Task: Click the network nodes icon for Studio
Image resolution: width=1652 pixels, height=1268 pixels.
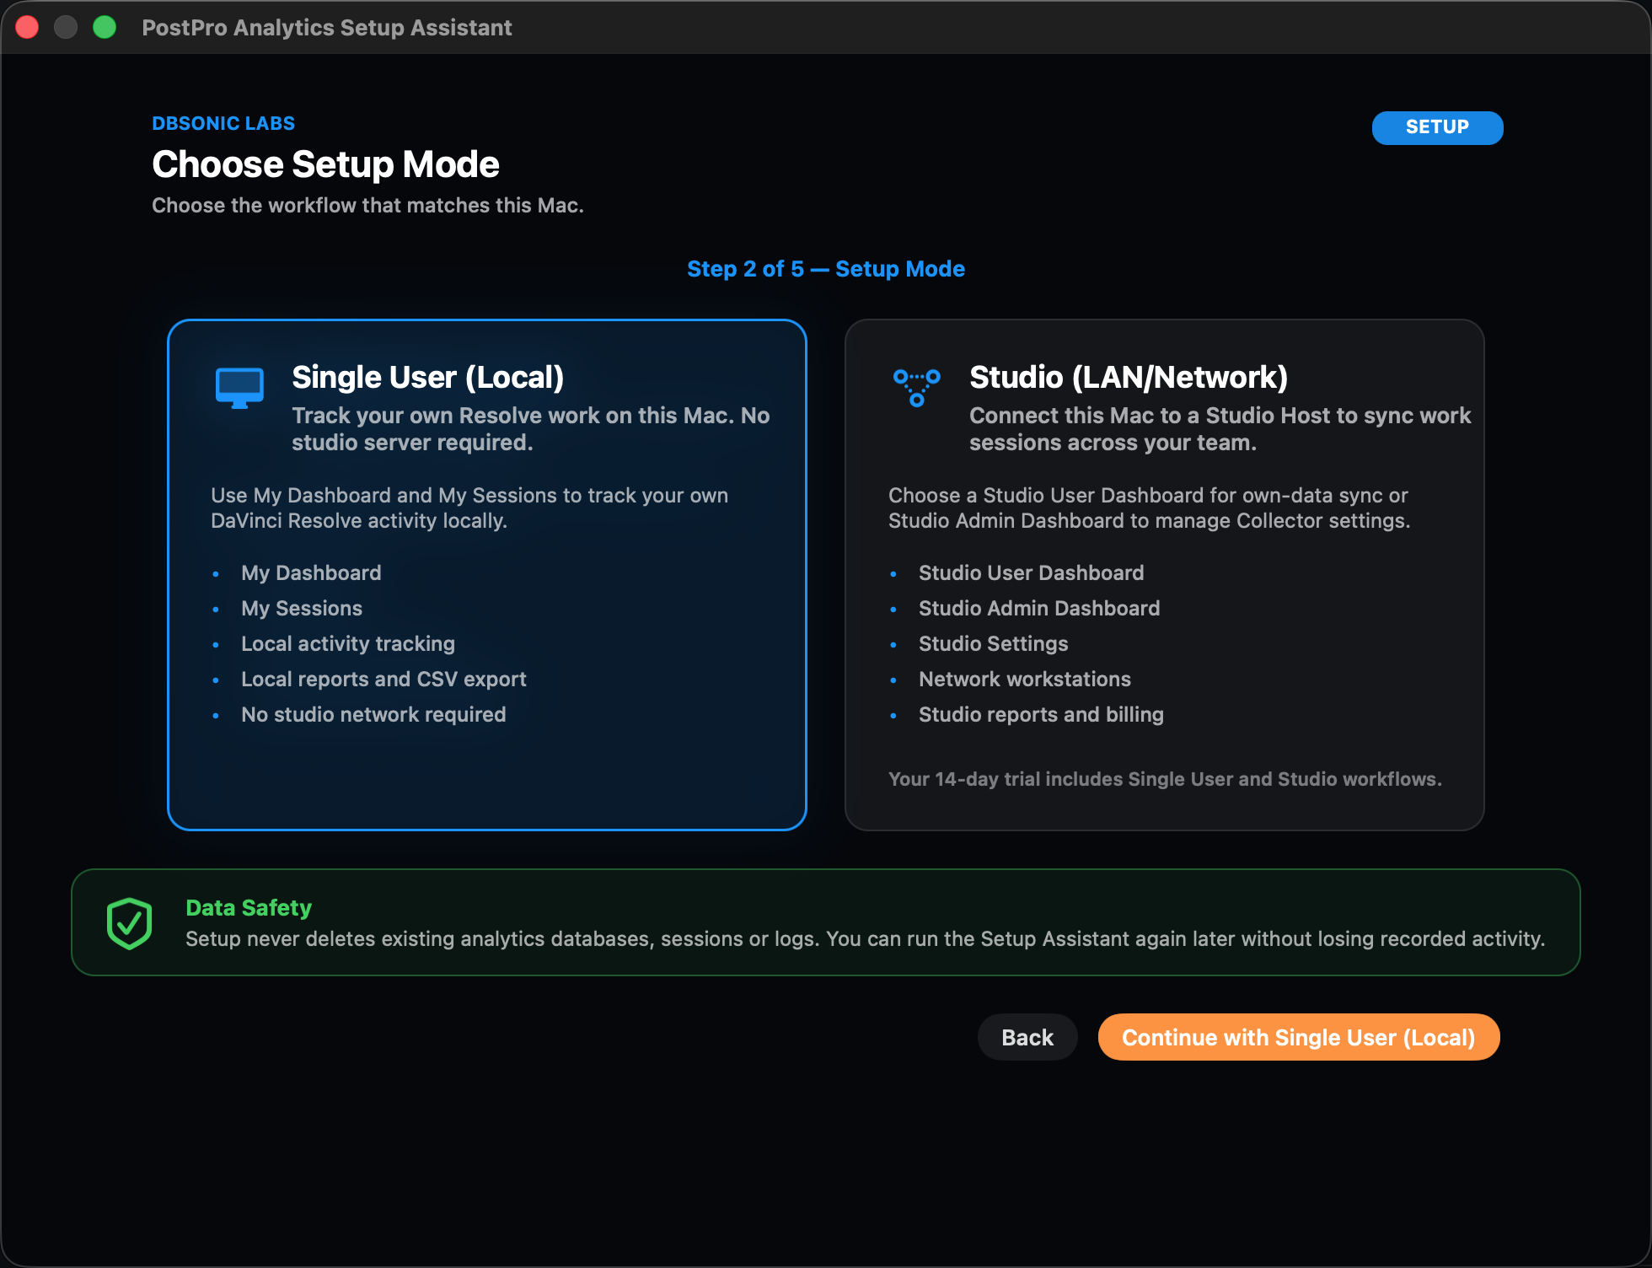Action: (x=917, y=388)
